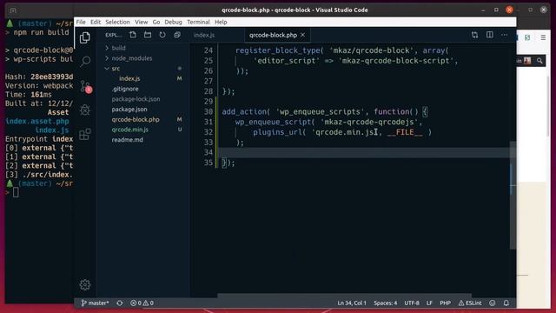Click line number 30 in the gutter
Viewport: 556px width, 313px height.
[x=208, y=112]
